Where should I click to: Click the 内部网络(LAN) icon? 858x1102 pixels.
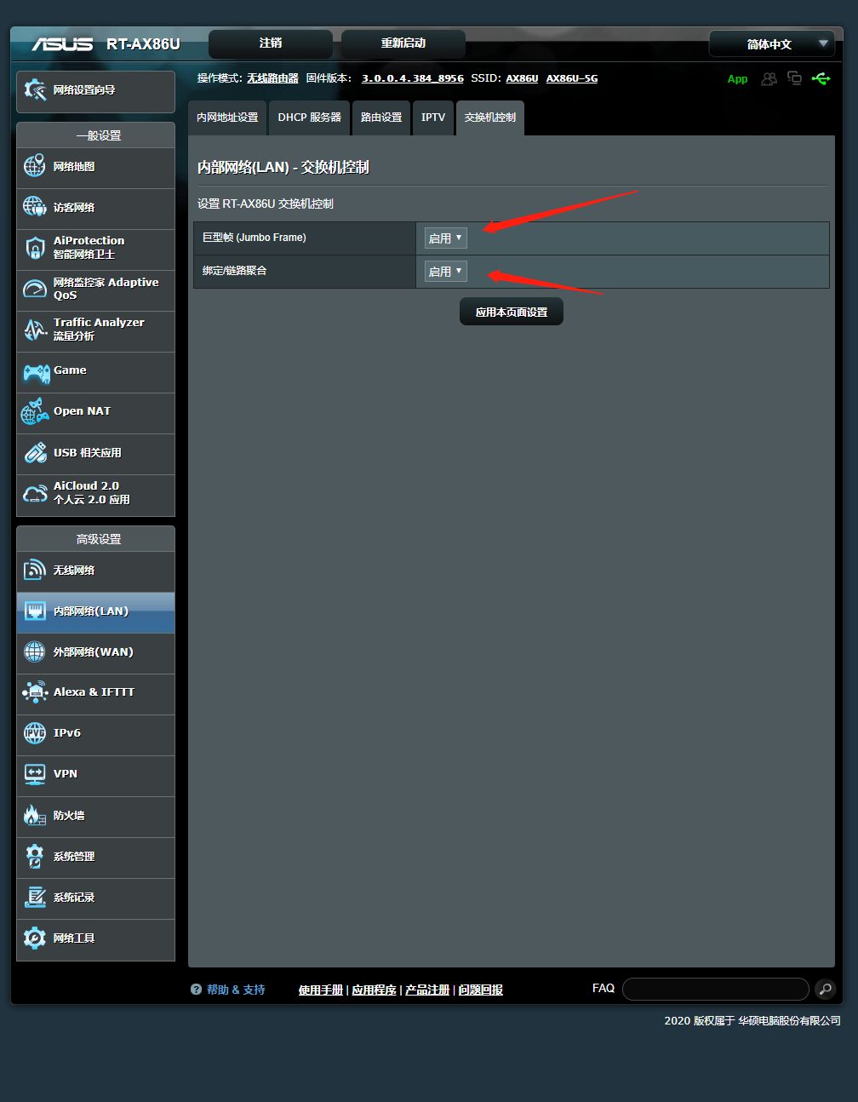35,611
